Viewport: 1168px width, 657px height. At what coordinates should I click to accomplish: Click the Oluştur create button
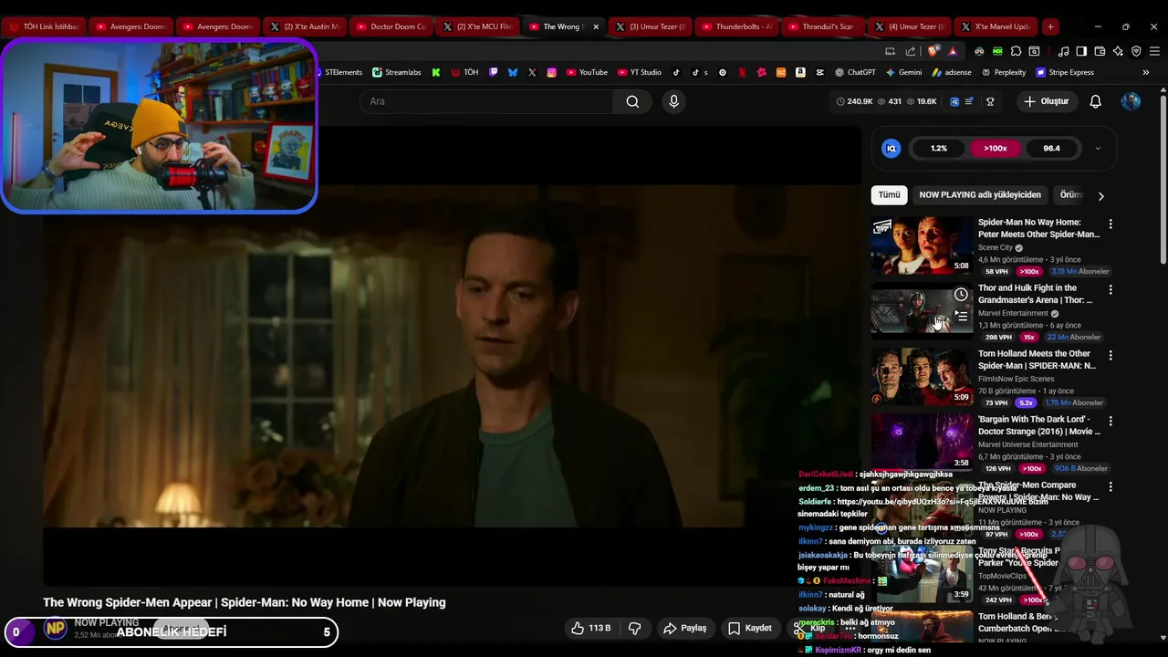click(1046, 101)
